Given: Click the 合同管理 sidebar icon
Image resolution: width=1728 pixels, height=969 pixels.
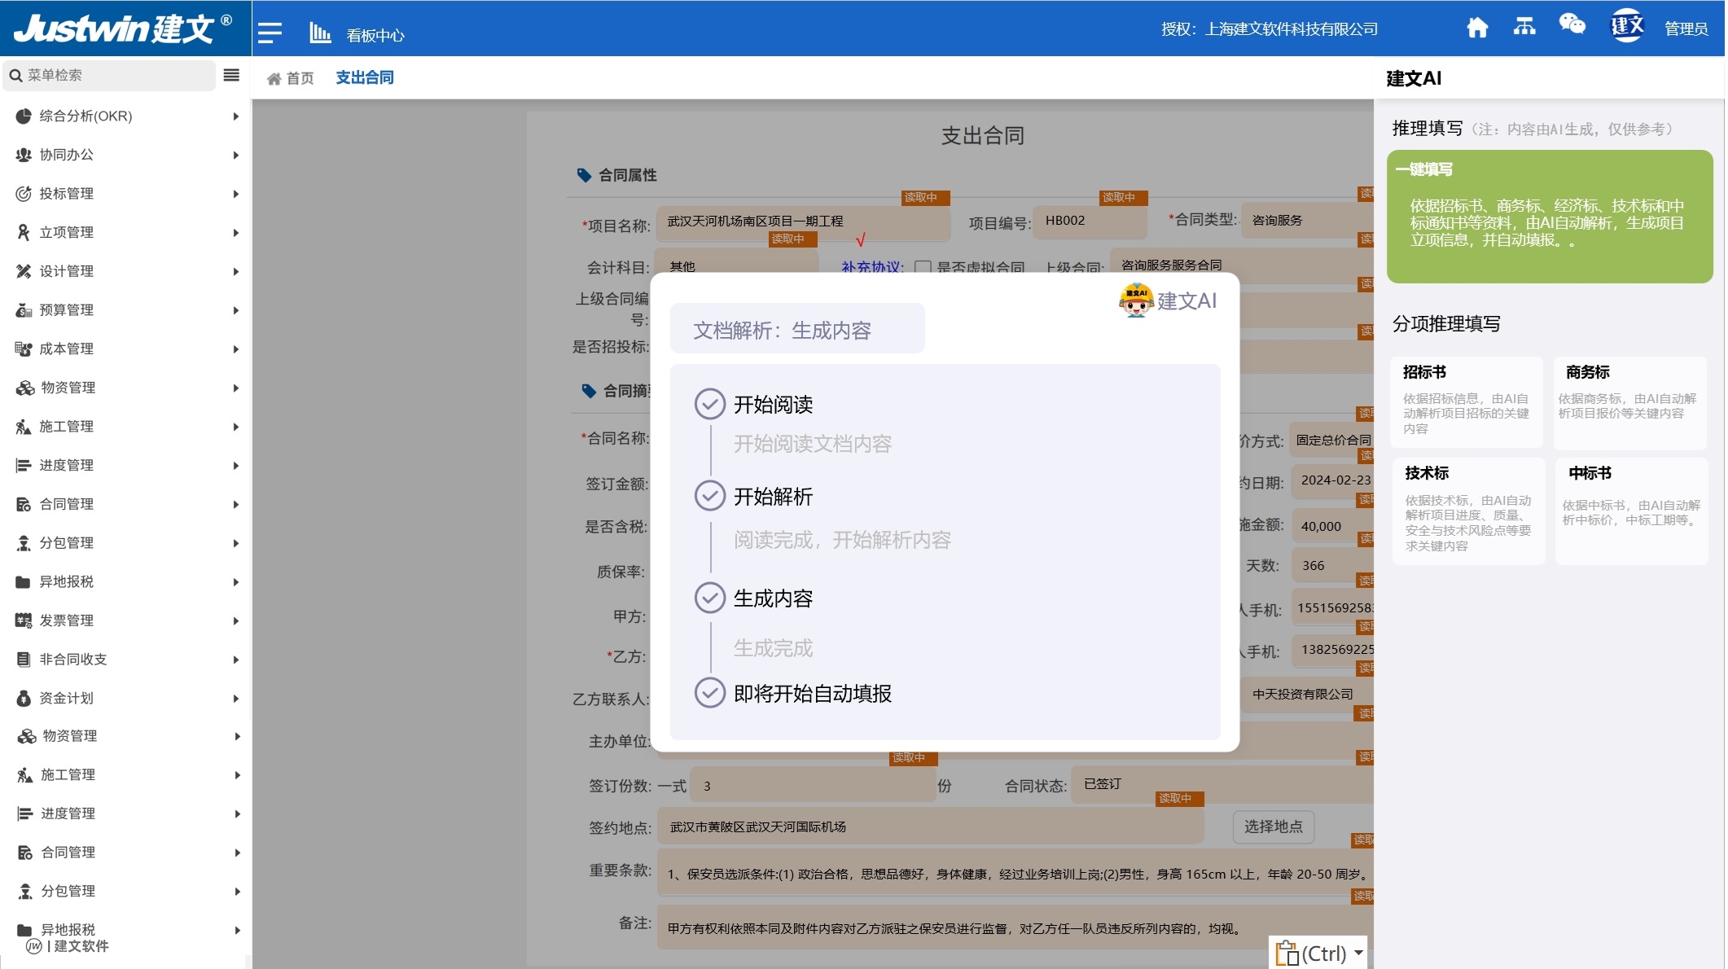Looking at the screenshot, I should tap(22, 503).
